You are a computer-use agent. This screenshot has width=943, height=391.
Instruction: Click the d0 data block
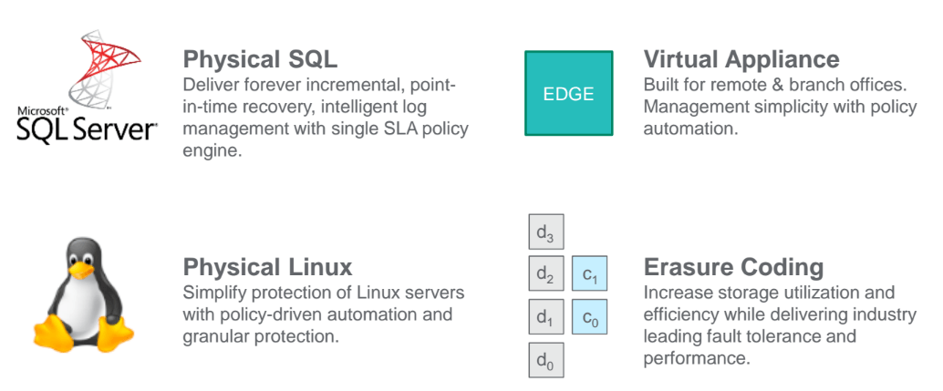click(x=546, y=359)
